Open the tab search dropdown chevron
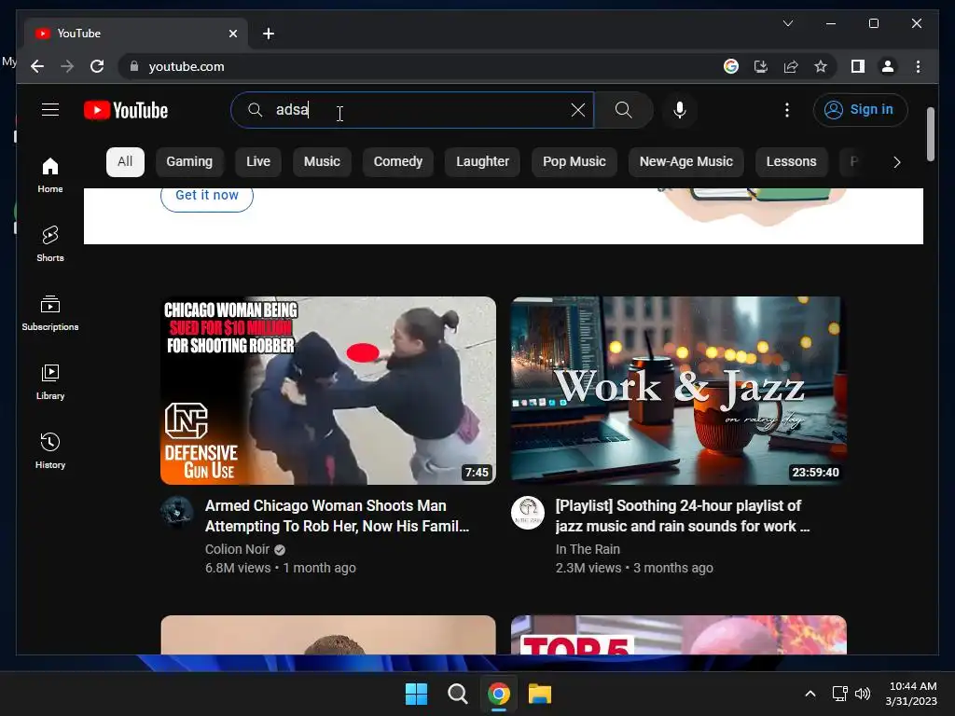 pos(787,23)
